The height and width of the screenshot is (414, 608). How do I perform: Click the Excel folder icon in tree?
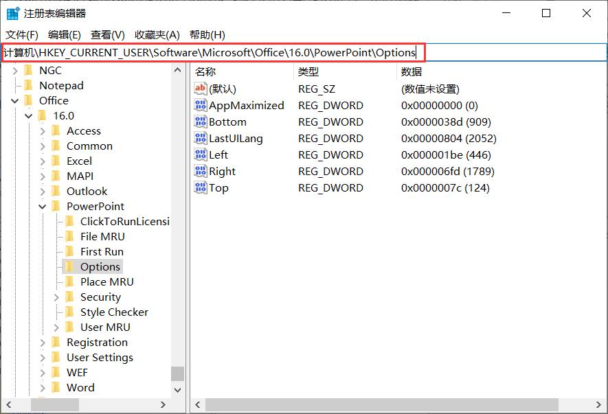(56, 161)
